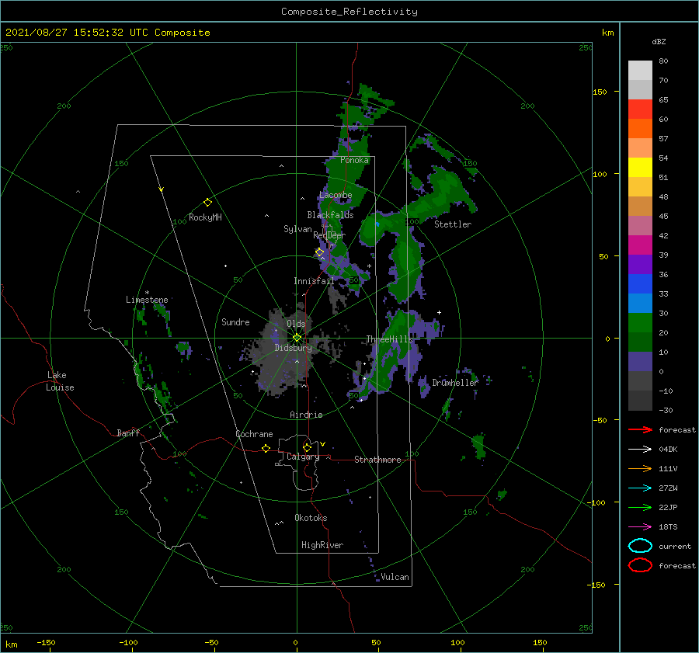Select the magenta 42 dBZ swatch

(x=640, y=245)
